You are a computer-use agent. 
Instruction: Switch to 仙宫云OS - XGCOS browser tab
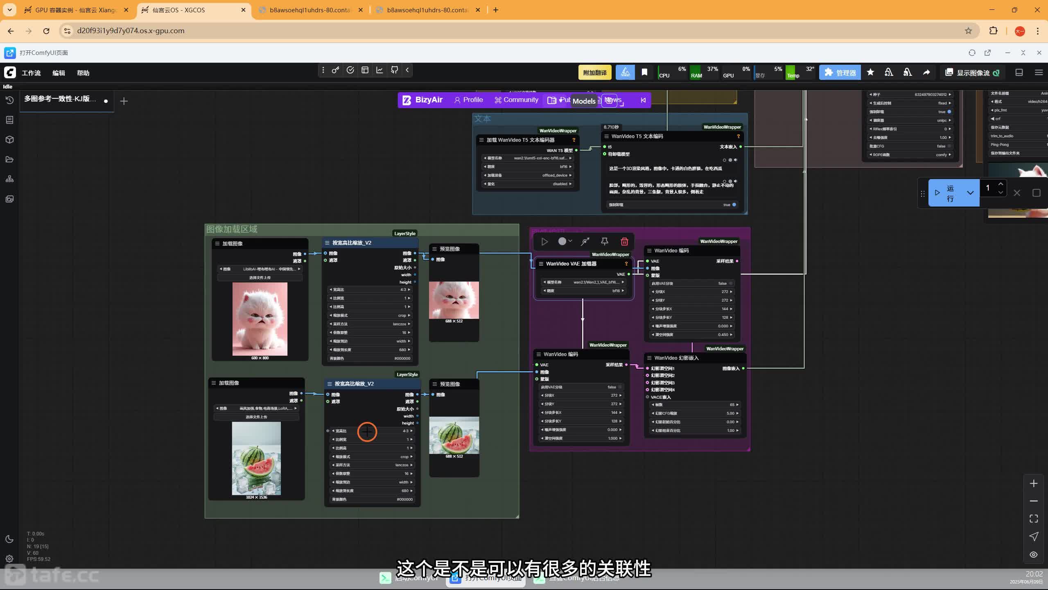194,10
